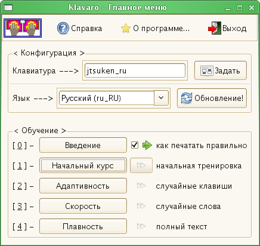
Task: Toggle checkbox beside Введение
Action: 135,145
